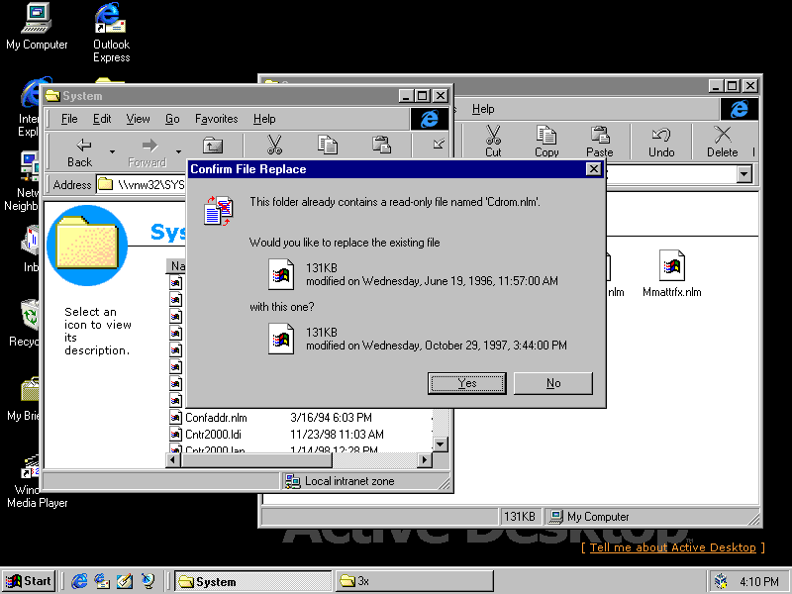
Task: Click Forward arrow in System toolbar
Action: click(x=147, y=152)
